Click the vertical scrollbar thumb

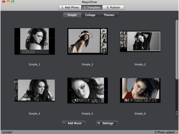point(177,49)
